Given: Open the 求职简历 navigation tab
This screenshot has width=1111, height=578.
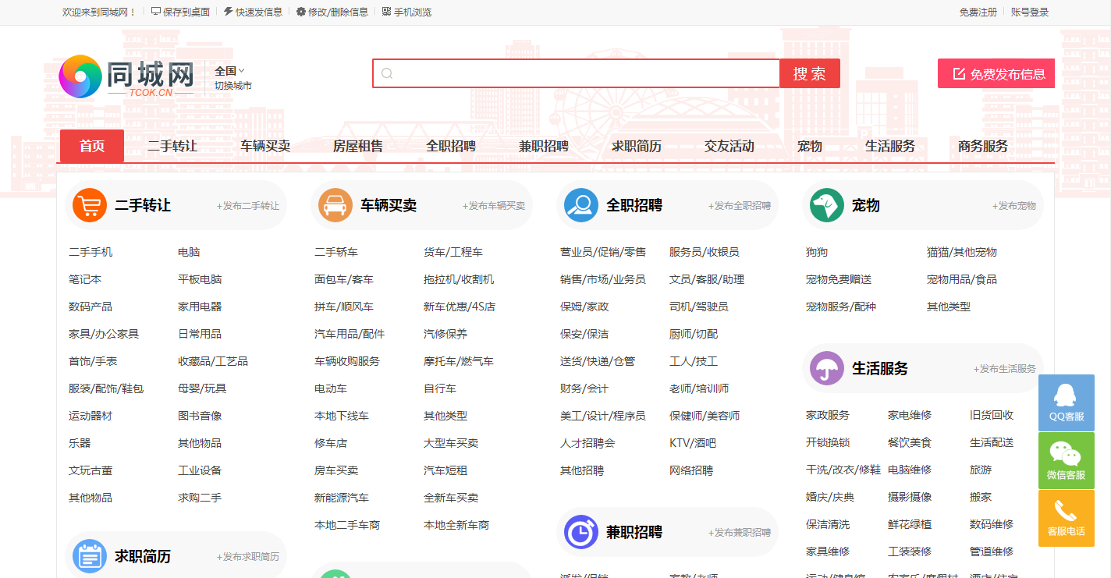Looking at the screenshot, I should (x=637, y=146).
